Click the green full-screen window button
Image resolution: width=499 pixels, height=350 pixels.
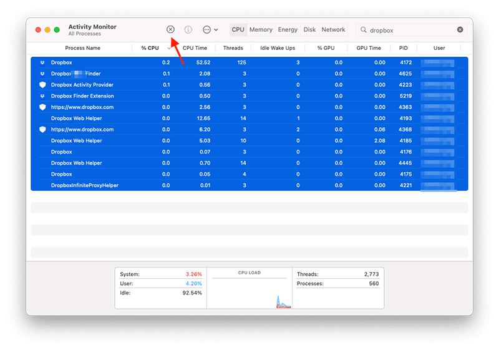pyautogui.click(x=57, y=29)
